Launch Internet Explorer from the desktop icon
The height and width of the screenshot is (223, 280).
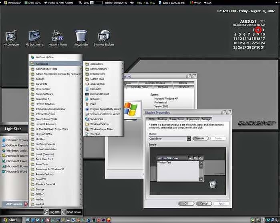tap(104, 38)
